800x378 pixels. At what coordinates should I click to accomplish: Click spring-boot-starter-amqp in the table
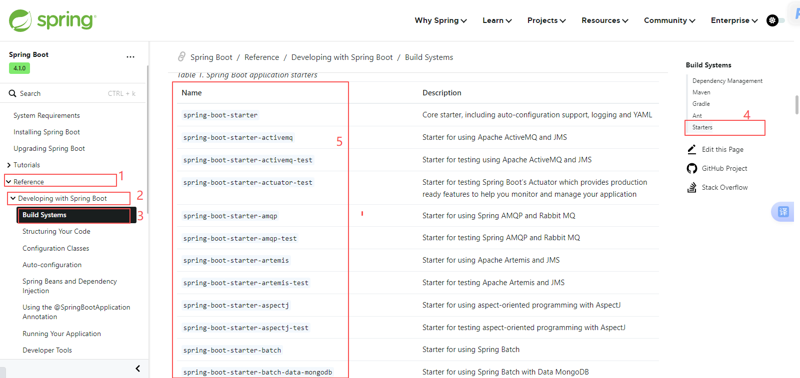[230, 216]
